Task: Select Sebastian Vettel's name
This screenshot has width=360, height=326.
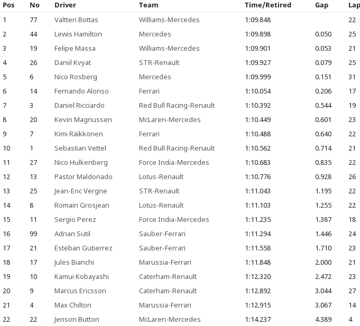Action: pos(81,148)
